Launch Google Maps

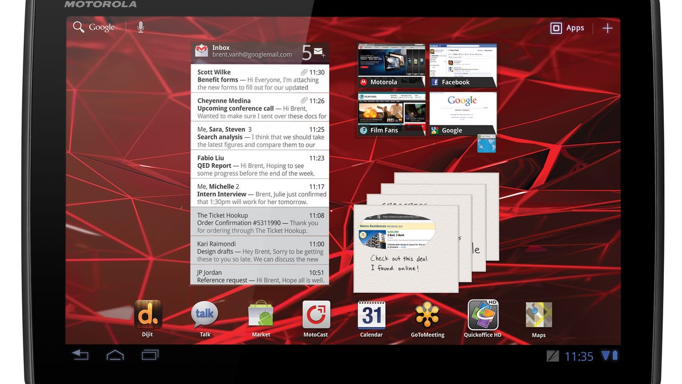(538, 313)
